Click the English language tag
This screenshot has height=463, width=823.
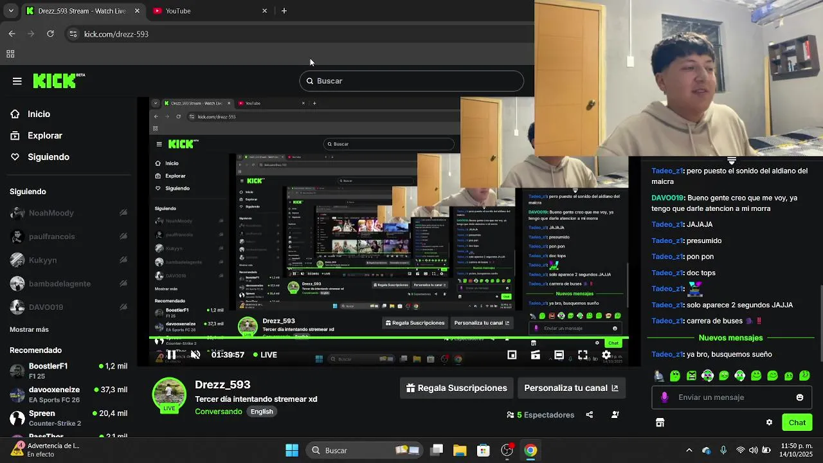click(262, 412)
